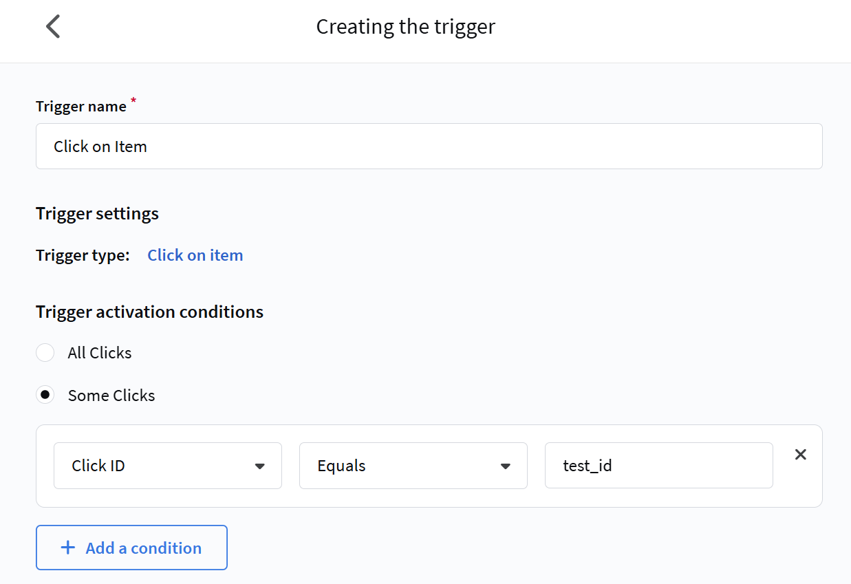Click the Trigger settings heading
This screenshot has width=851, height=584.
click(x=97, y=214)
